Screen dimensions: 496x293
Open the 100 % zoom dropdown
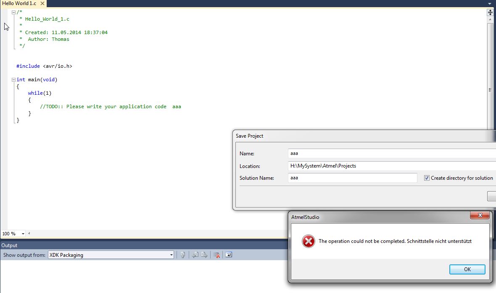pyautogui.click(x=23, y=234)
